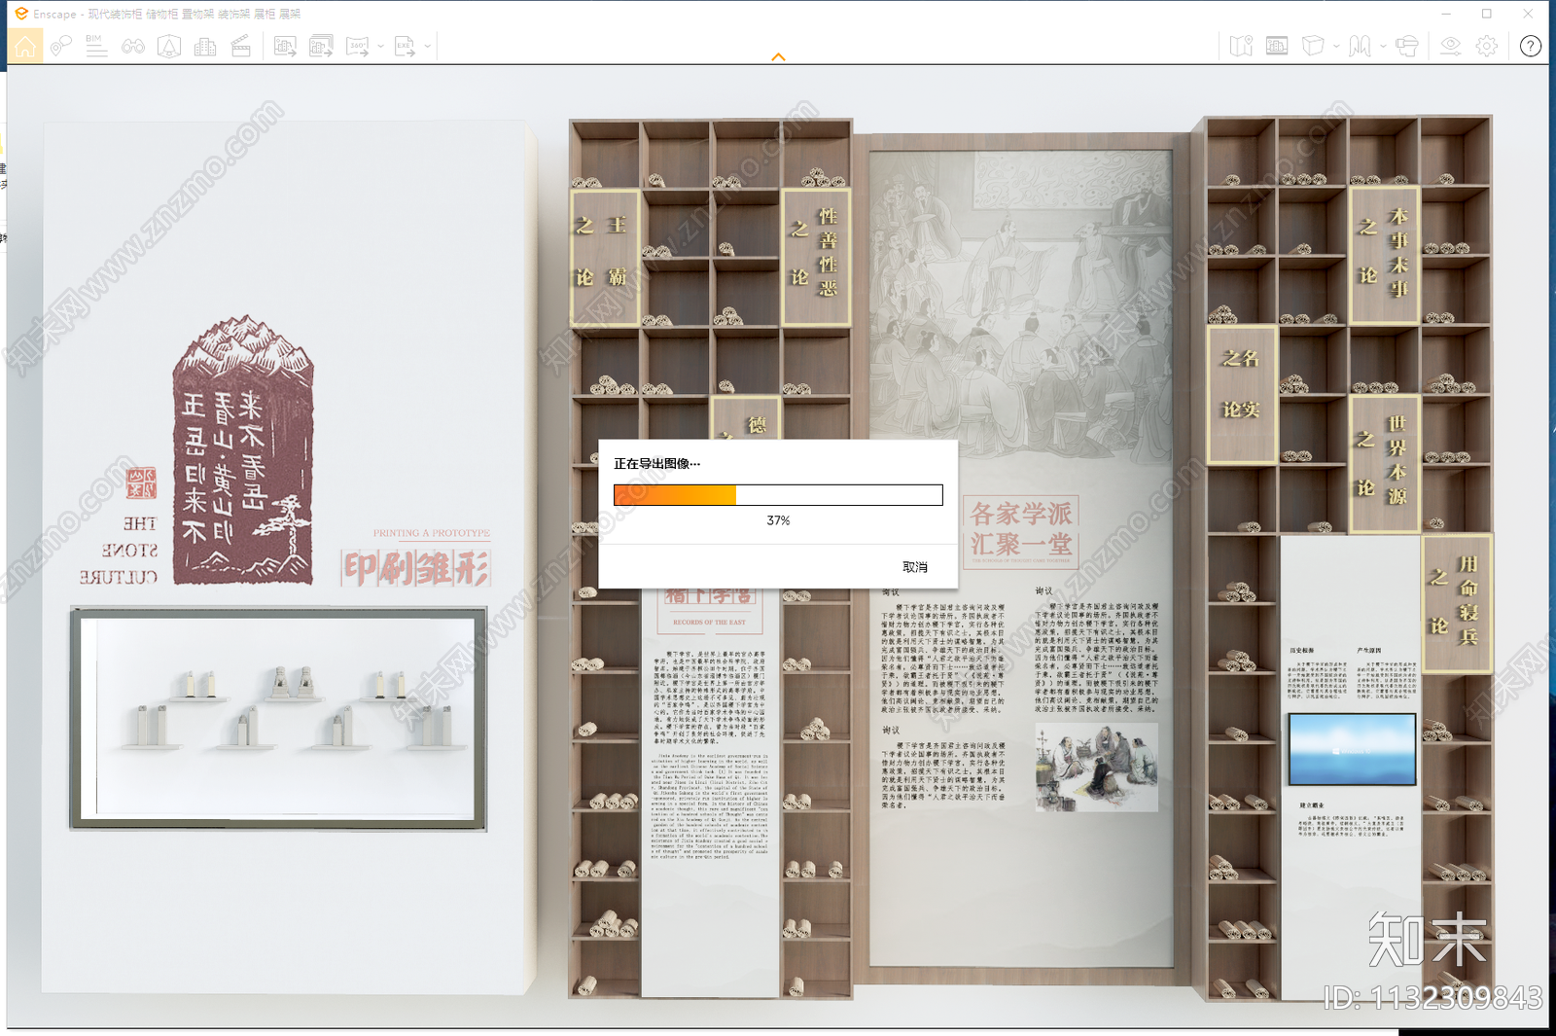Toggle the BIM information mode icon
The height and width of the screenshot is (1036, 1556).
[96, 46]
